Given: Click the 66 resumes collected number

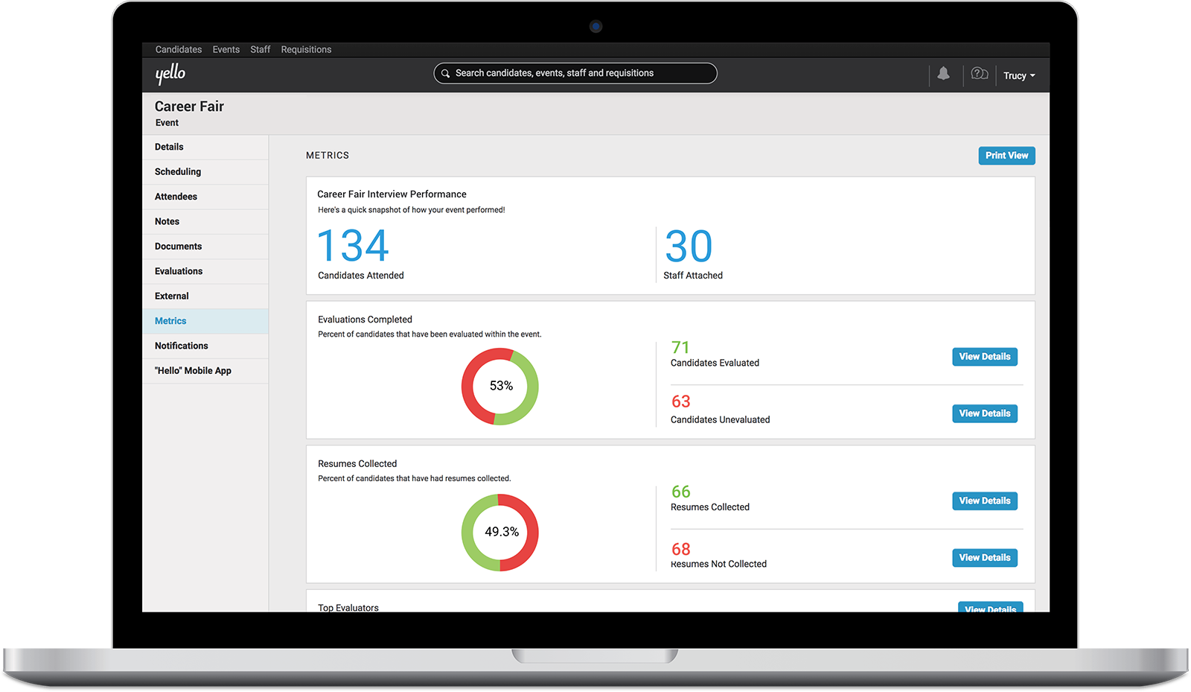Looking at the screenshot, I should (681, 492).
